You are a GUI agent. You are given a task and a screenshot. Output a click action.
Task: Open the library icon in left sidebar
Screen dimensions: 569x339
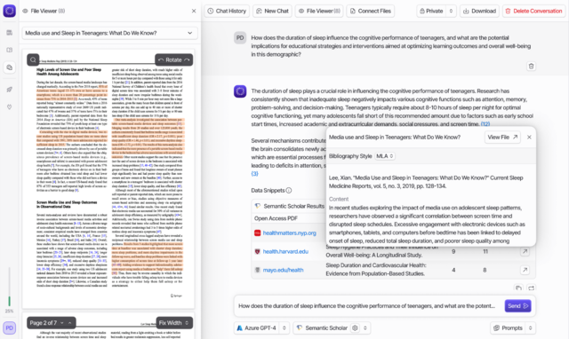(x=10, y=33)
